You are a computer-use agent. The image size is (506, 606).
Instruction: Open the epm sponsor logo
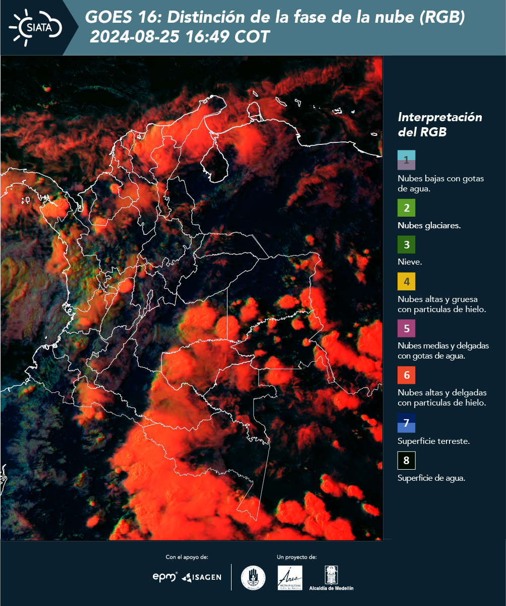(x=165, y=576)
